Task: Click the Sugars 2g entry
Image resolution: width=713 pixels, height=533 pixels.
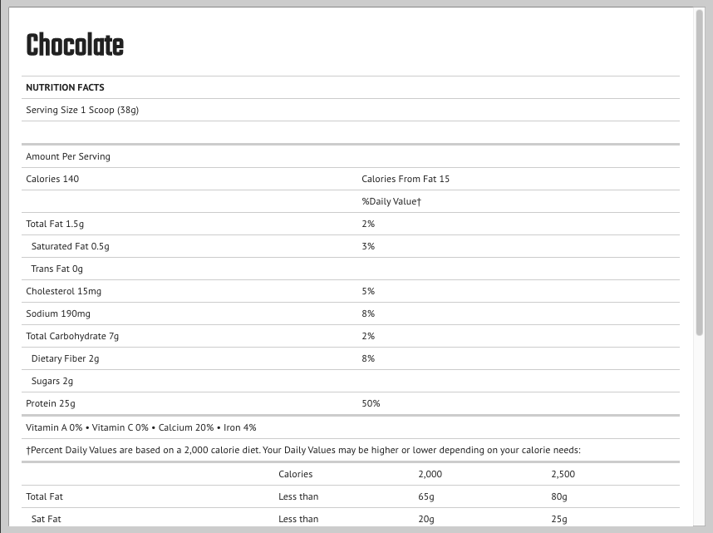Action: point(52,381)
